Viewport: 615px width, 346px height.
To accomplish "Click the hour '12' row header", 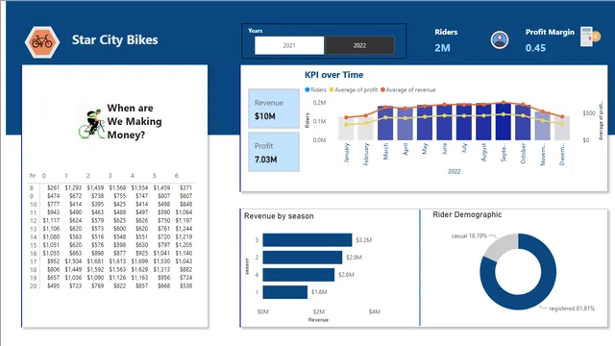I will pyautogui.click(x=34, y=221).
